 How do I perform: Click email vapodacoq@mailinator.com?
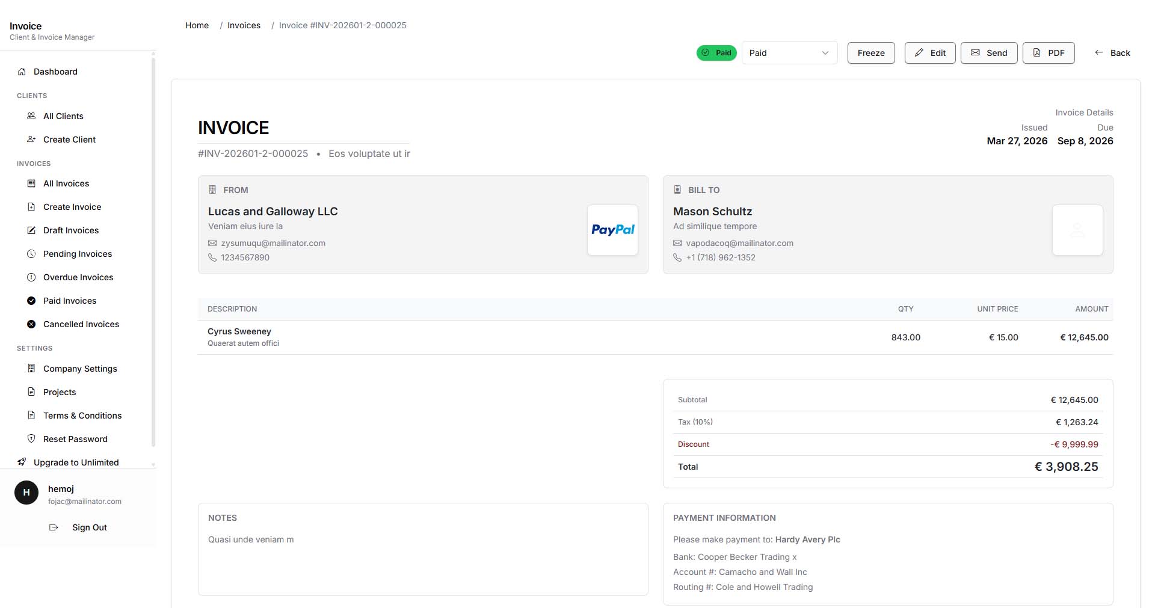739,244
